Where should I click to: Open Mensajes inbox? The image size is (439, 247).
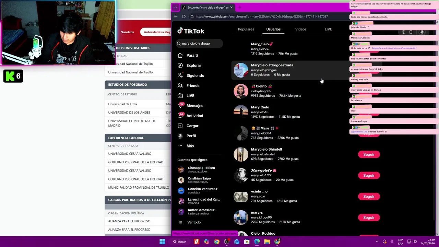pyautogui.click(x=190, y=106)
